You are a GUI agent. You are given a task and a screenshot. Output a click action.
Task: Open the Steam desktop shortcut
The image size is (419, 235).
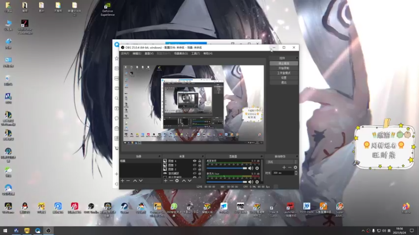coord(124,208)
